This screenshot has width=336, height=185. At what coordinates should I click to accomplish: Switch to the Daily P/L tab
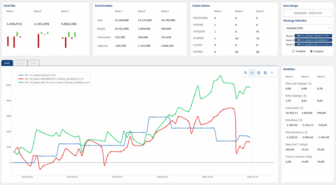[x=21, y=63]
